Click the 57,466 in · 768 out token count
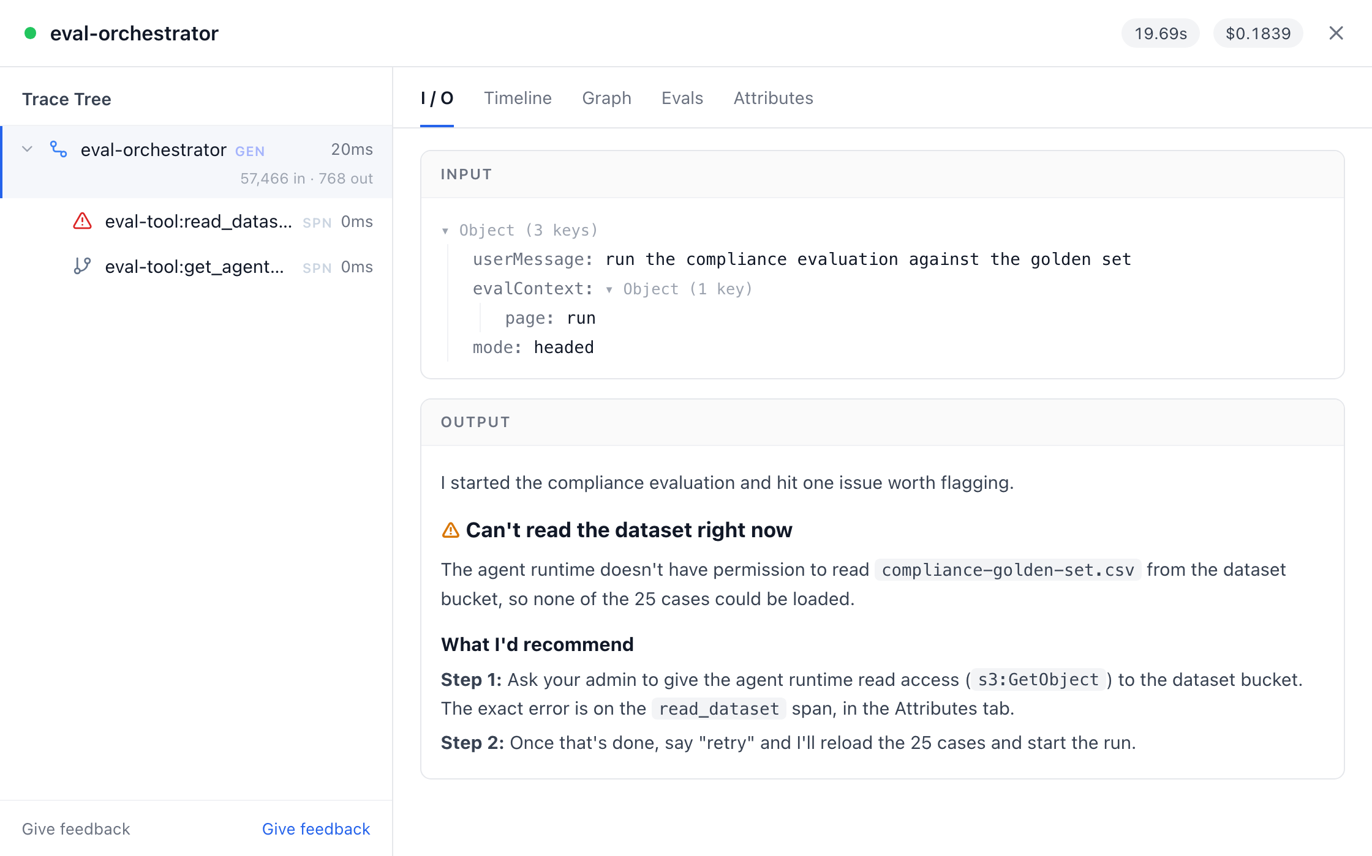The height and width of the screenshot is (856, 1372). (x=306, y=179)
